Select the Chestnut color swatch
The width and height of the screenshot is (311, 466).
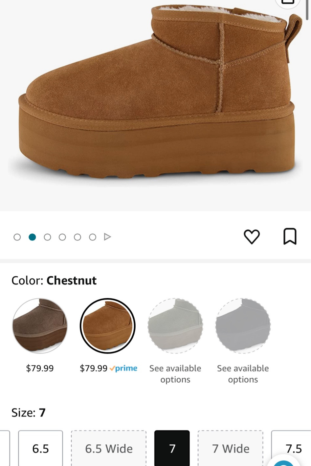107,326
